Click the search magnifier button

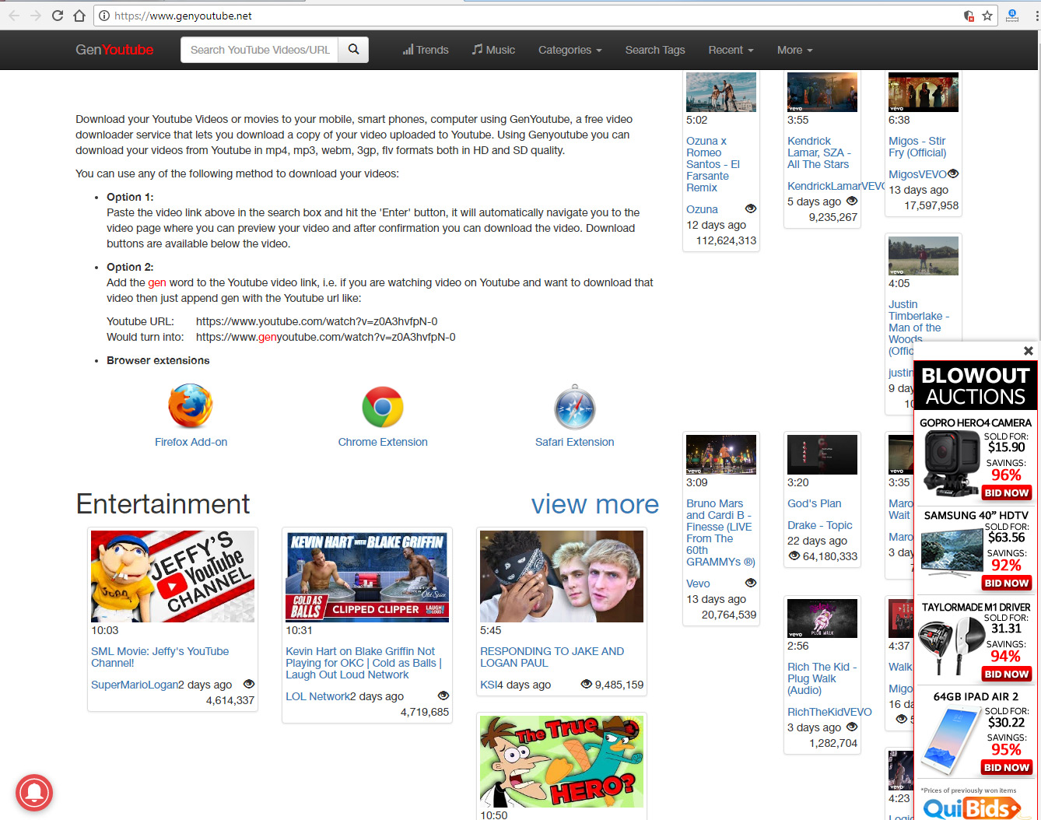(x=354, y=50)
